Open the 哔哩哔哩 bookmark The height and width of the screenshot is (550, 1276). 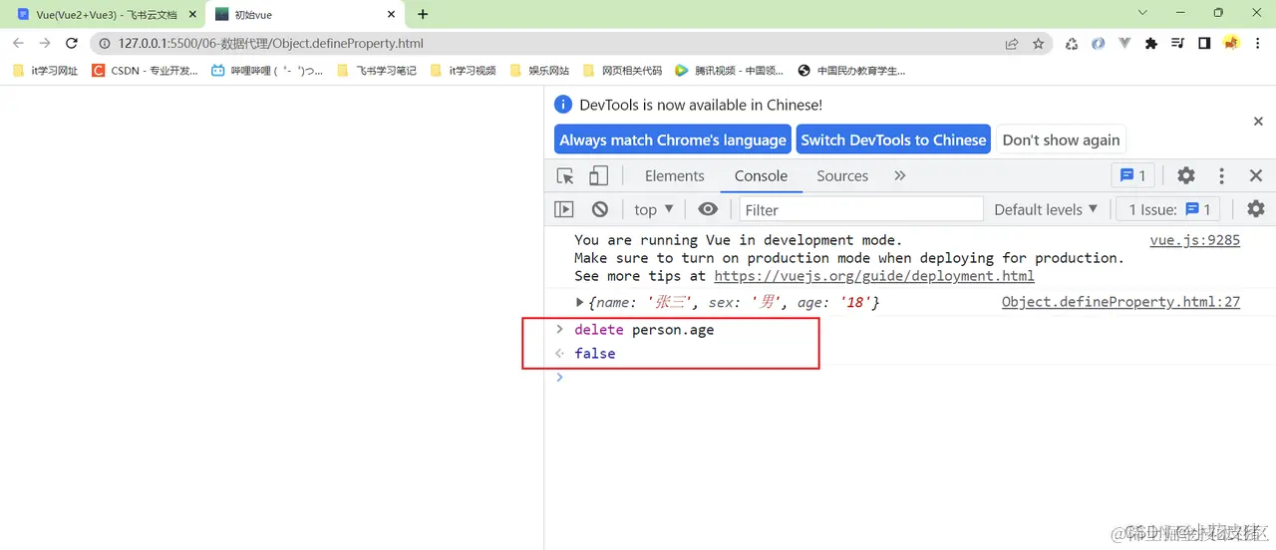(267, 71)
